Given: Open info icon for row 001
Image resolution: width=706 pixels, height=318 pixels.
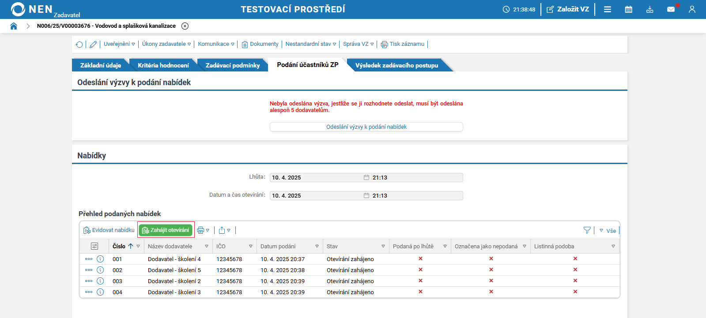Looking at the screenshot, I should pyautogui.click(x=100, y=259).
